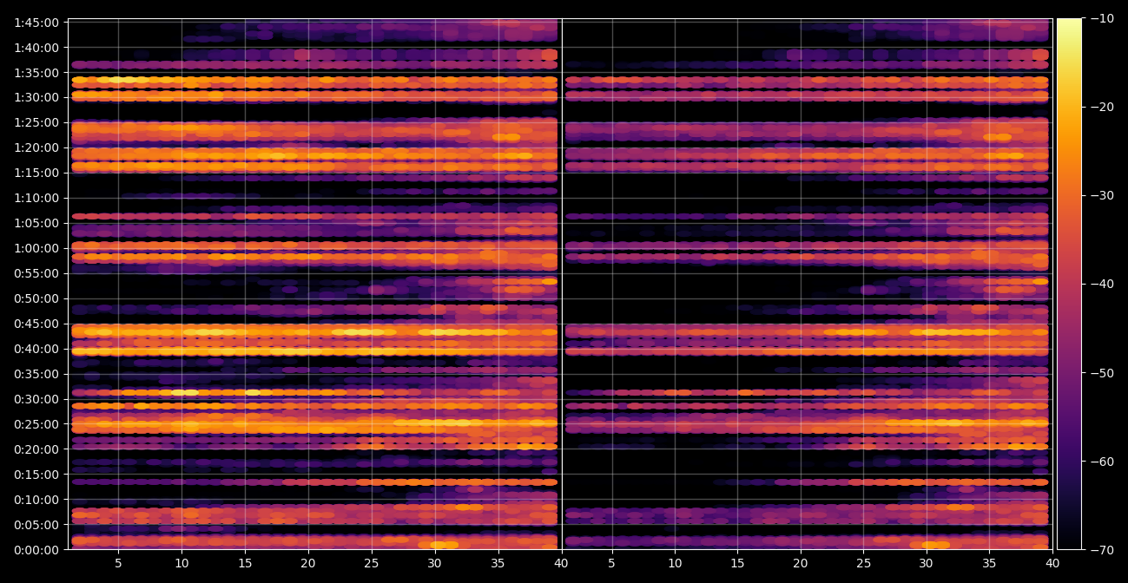Select the 0:40:00 time label

pos(36,348)
